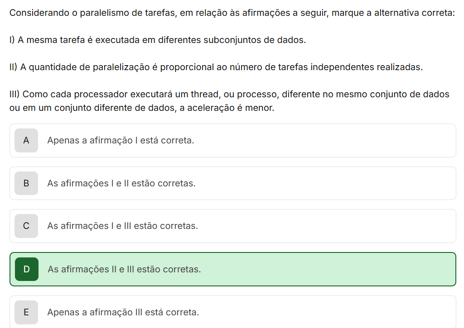464x328 pixels.
Task: Click the letter B option badge
Action: [x=26, y=184]
